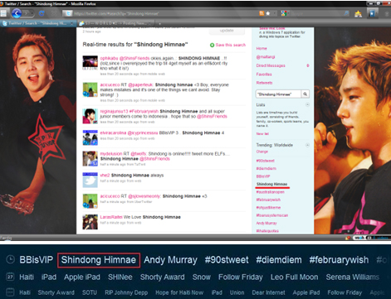The width and height of the screenshot is (391, 299).
Task: Click Serena Williams in the trends panel
Action: 353,277
